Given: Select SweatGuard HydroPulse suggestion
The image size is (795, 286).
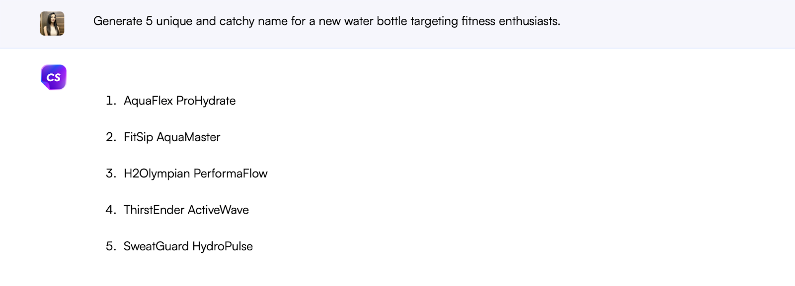Looking at the screenshot, I should click(188, 246).
